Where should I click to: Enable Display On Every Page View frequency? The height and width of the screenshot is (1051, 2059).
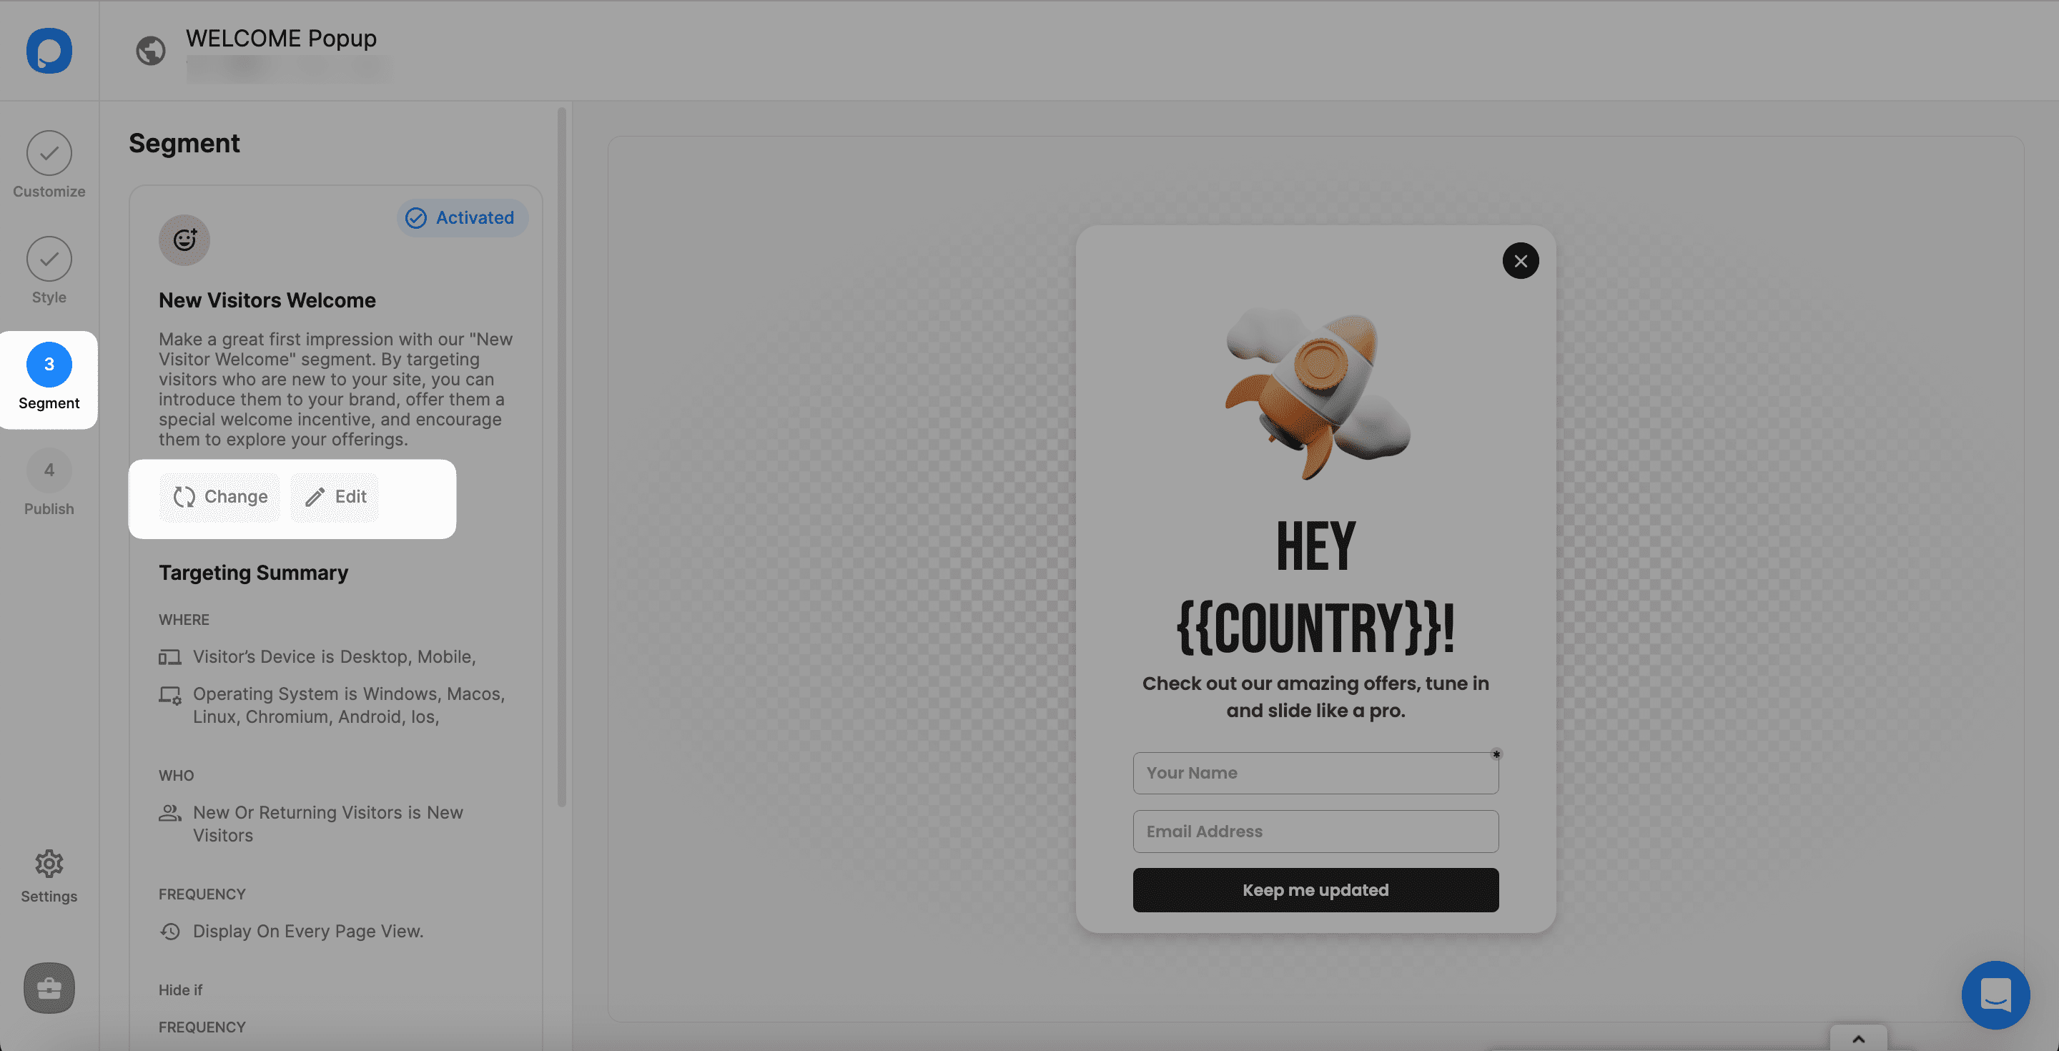(307, 929)
